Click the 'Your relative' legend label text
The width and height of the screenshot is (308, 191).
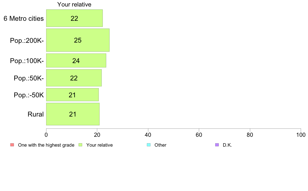click(x=99, y=145)
